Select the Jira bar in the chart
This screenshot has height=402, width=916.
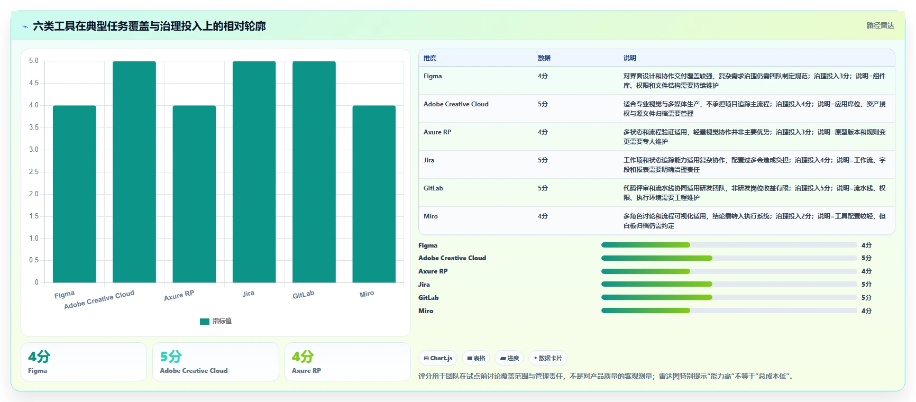click(254, 172)
